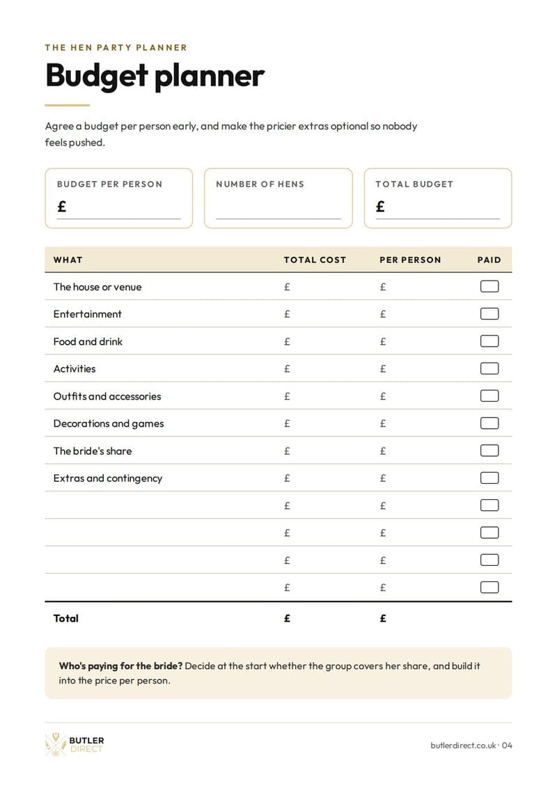Viewport: 557px width, 788px height.
Task: Tick the Paid box for The house or venue
Action: [x=489, y=287]
